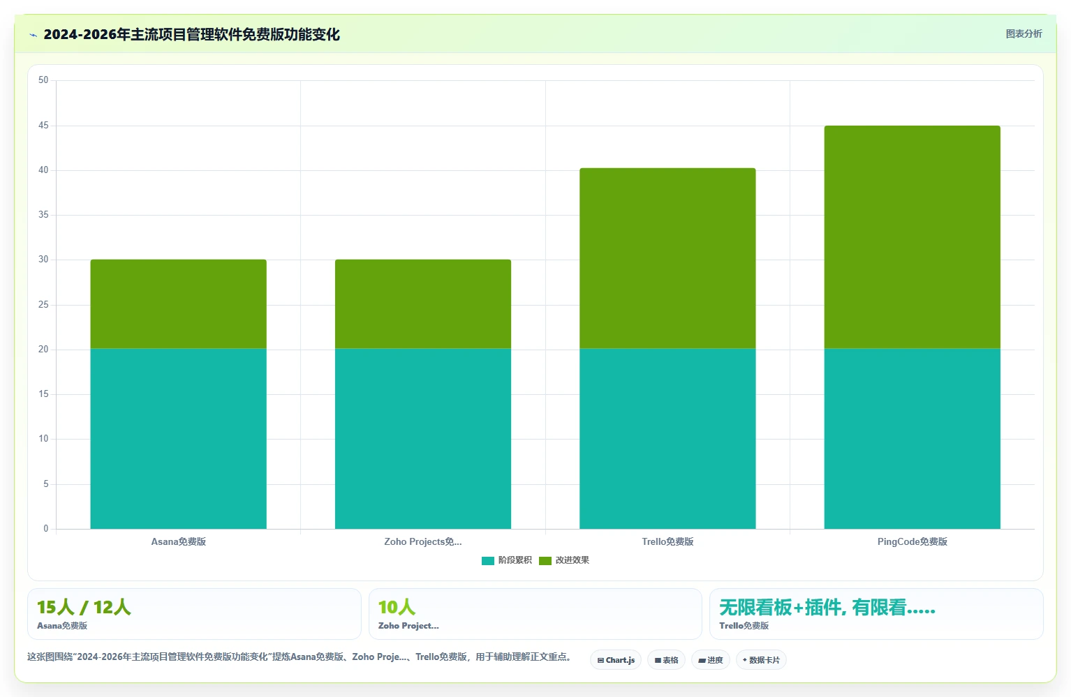
Task: Click the y-axis tick label 45
Action: [43, 126]
